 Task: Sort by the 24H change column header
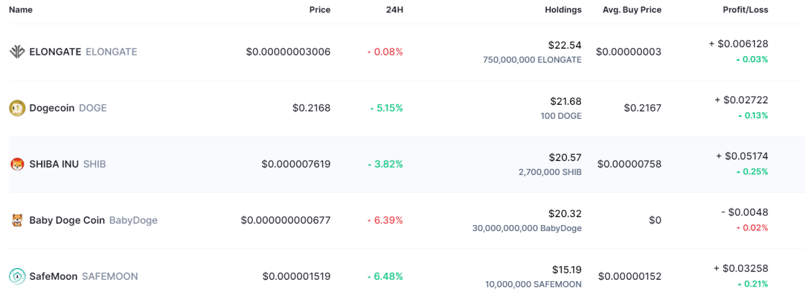pos(394,9)
